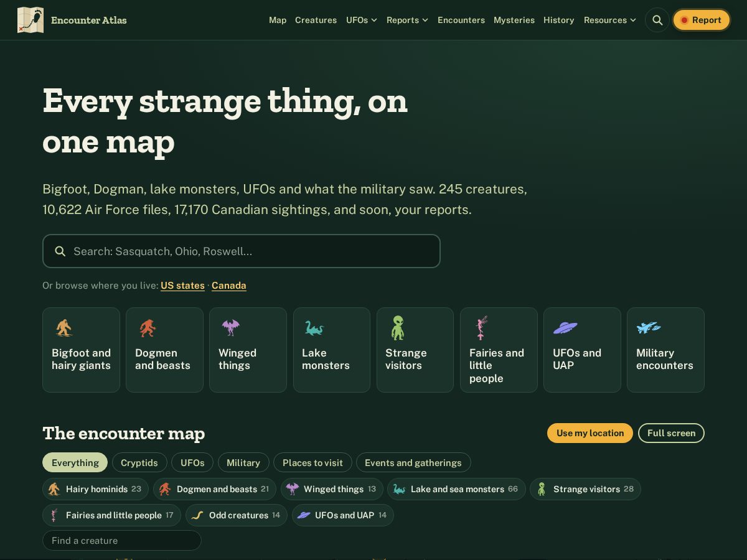This screenshot has height=560, width=747.
Task: Click the Use my location button
Action: pyautogui.click(x=590, y=433)
